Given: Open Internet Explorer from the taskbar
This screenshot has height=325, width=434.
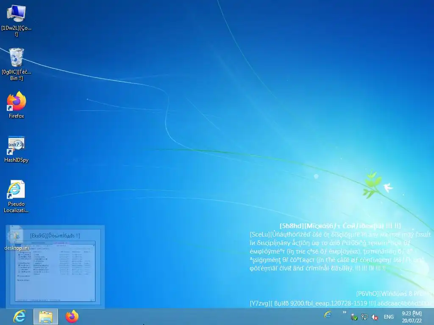Looking at the screenshot, I should [19, 317].
